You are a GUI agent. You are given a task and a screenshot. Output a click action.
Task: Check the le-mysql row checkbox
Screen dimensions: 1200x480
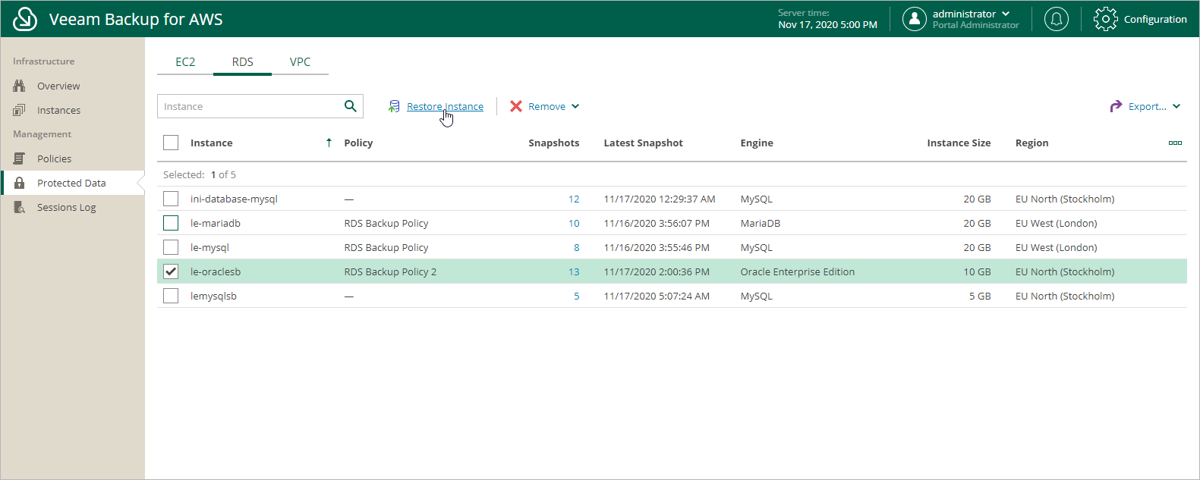[x=171, y=247]
